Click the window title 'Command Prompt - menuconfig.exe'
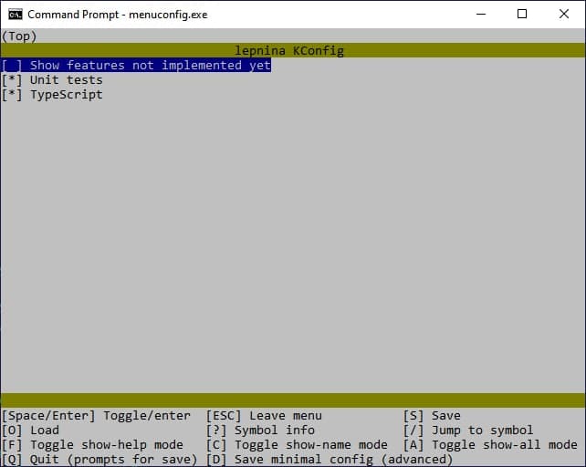586x467 pixels. pos(118,15)
